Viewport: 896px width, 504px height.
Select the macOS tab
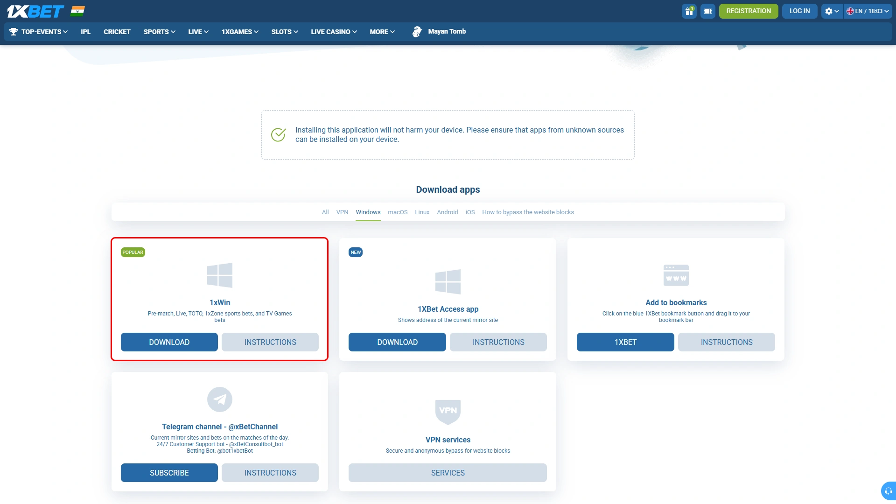[398, 212]
